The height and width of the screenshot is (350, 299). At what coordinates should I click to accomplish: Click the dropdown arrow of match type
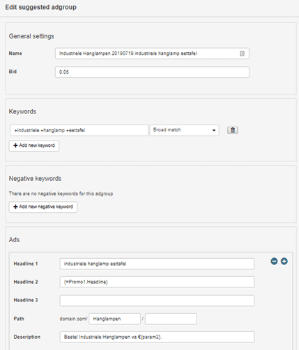(214, 130)
